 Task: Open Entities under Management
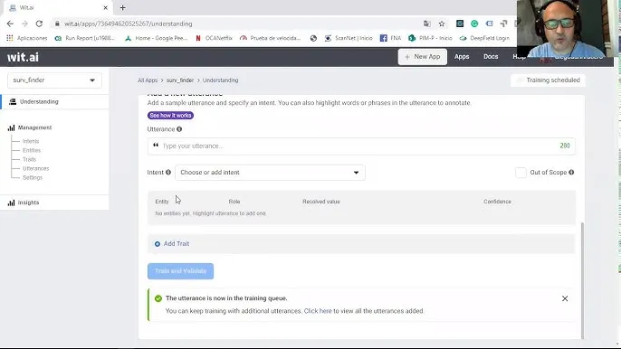pos(32,150)
